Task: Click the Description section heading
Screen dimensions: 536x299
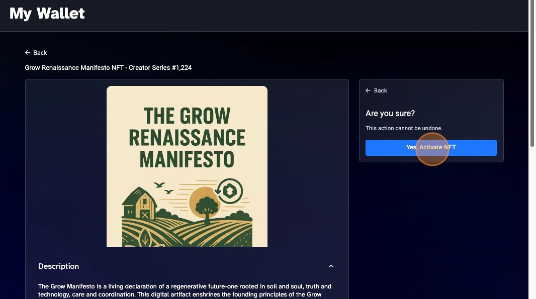Action: point(58,266)
